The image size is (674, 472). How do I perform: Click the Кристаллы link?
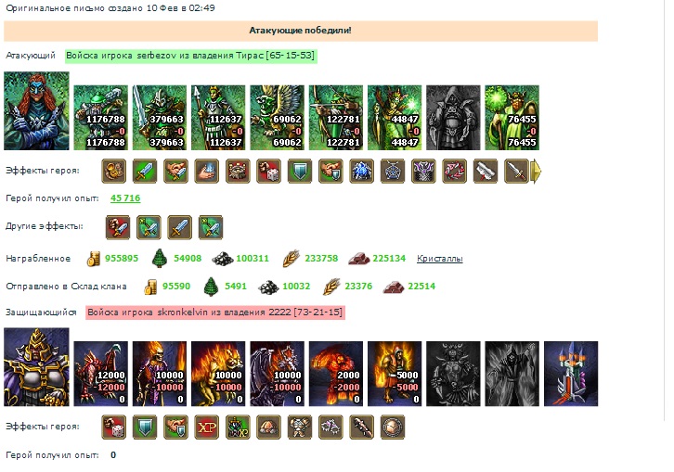coord(439,259)
